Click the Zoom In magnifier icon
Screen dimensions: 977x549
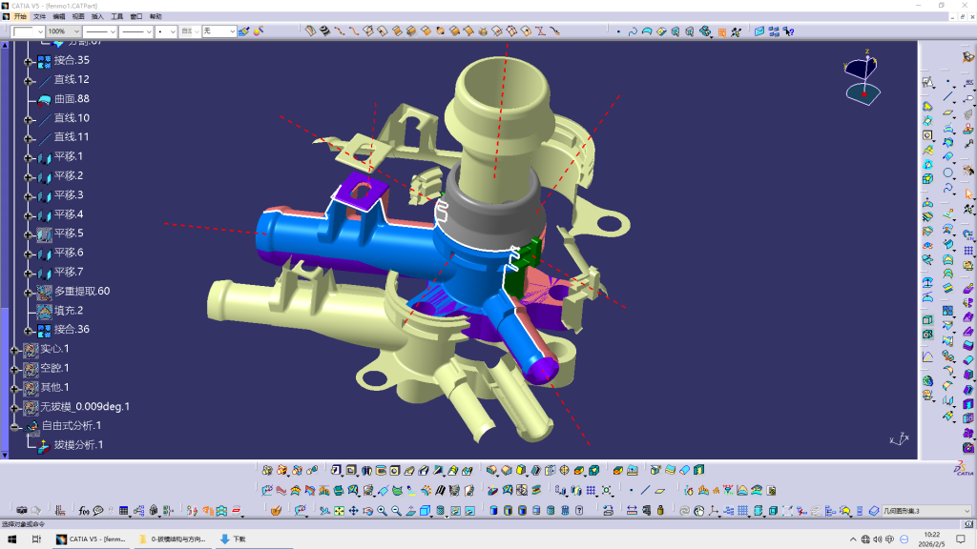click(382, 511)
